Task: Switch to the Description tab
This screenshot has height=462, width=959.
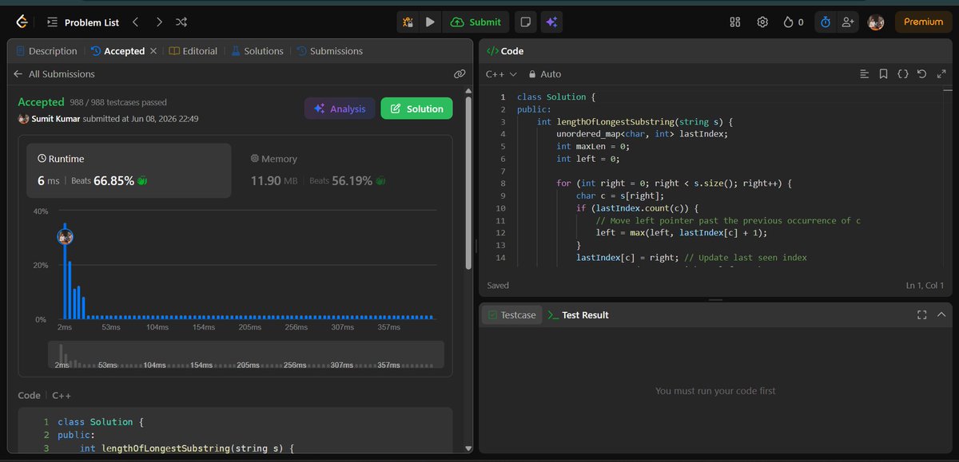Action: pyautogui.click(x=46, y=51)
